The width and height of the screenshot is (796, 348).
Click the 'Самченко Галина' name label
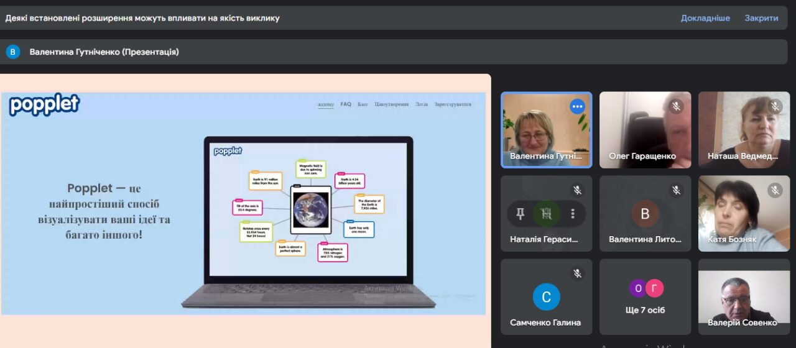click(x=545, y=323)
